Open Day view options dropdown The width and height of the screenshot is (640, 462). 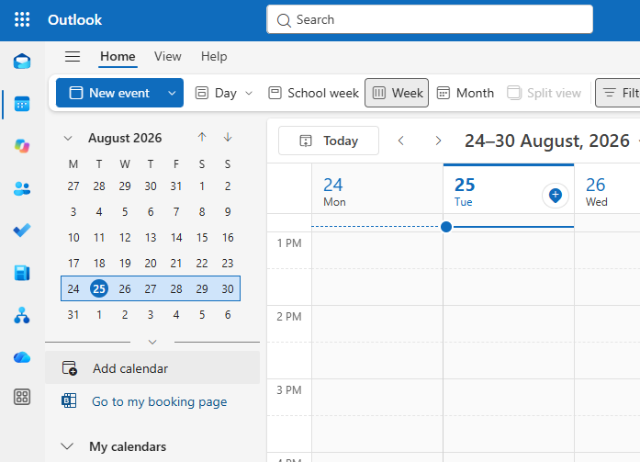pyautogui.click(x=249, y=93)
